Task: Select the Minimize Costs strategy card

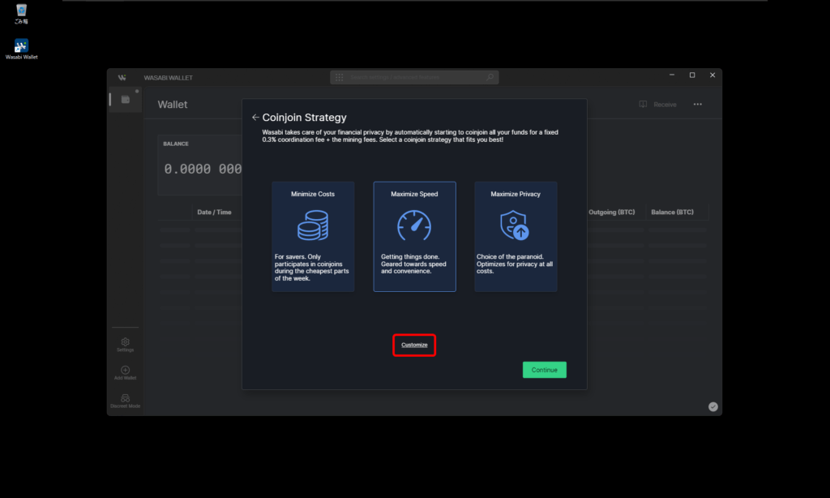Action: tap(313, 236)
